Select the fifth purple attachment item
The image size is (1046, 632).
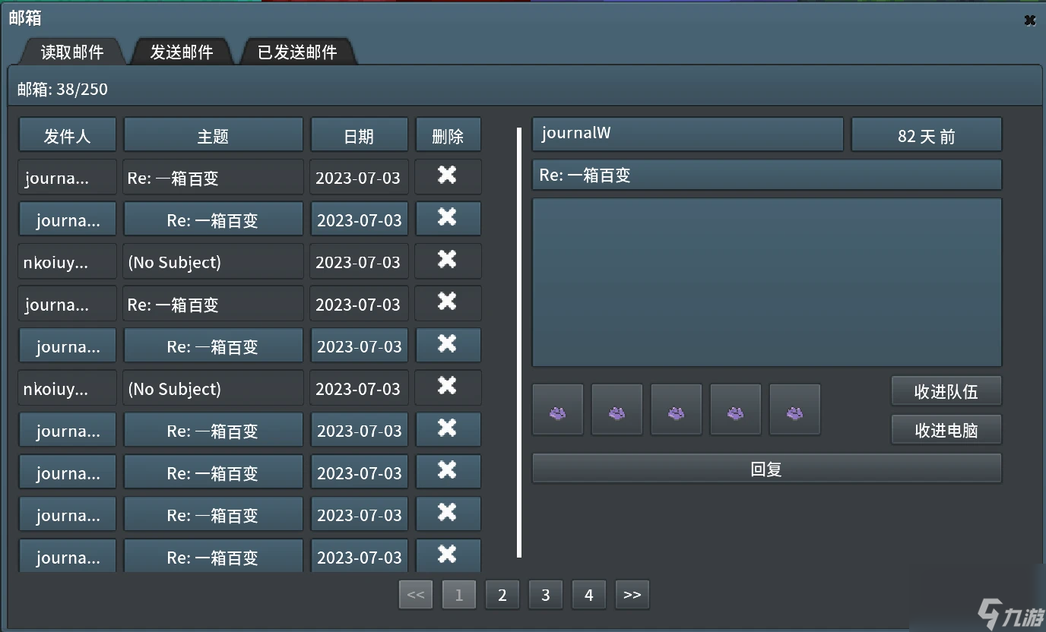(x=795, y=410)
